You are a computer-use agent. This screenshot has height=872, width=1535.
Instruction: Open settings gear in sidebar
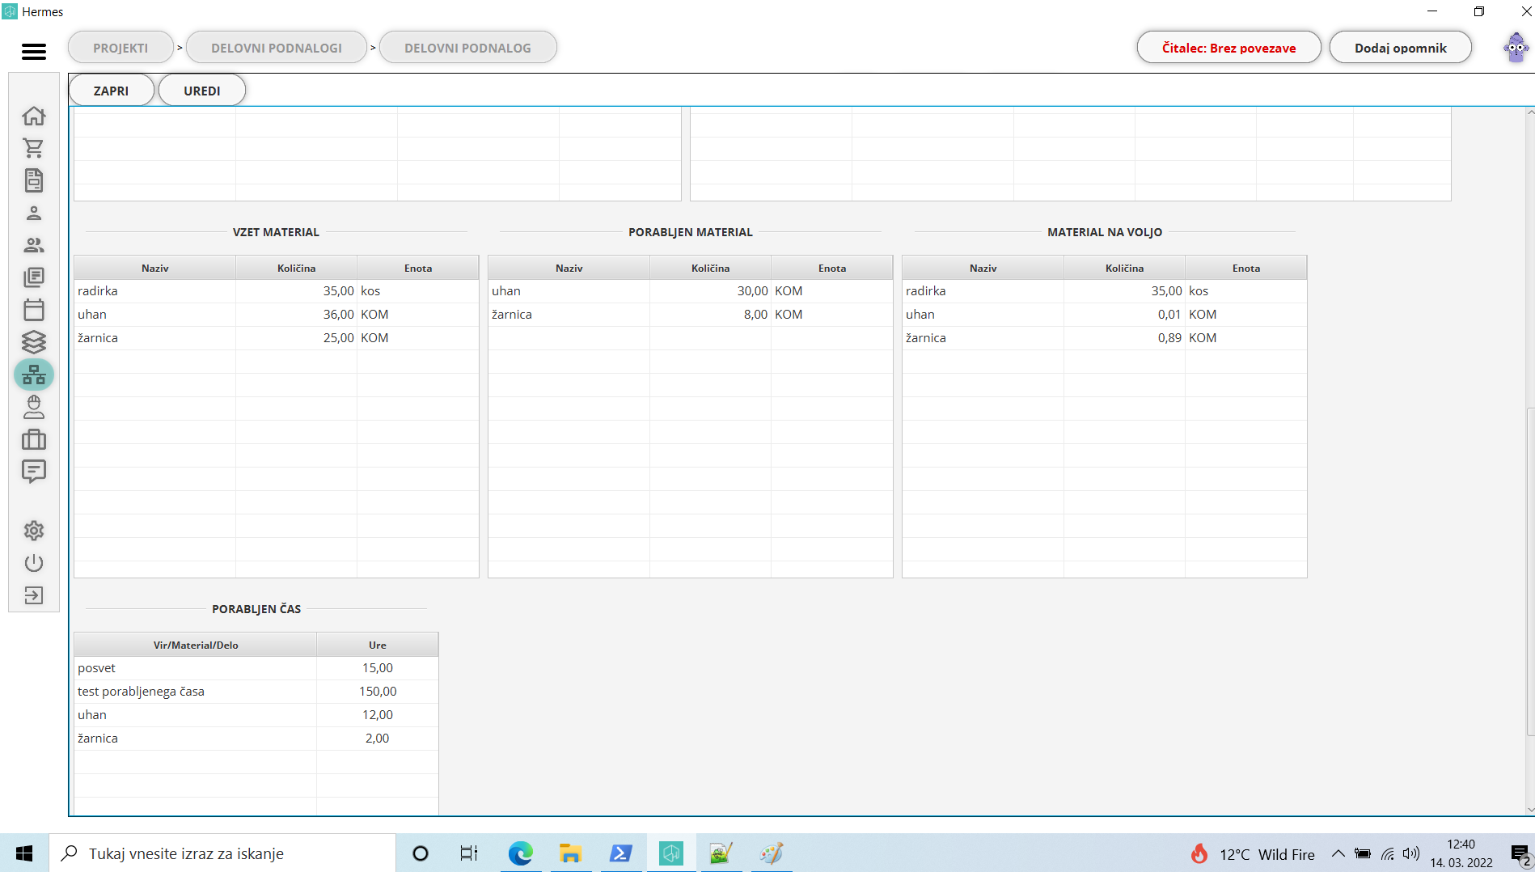coord(33,531)
